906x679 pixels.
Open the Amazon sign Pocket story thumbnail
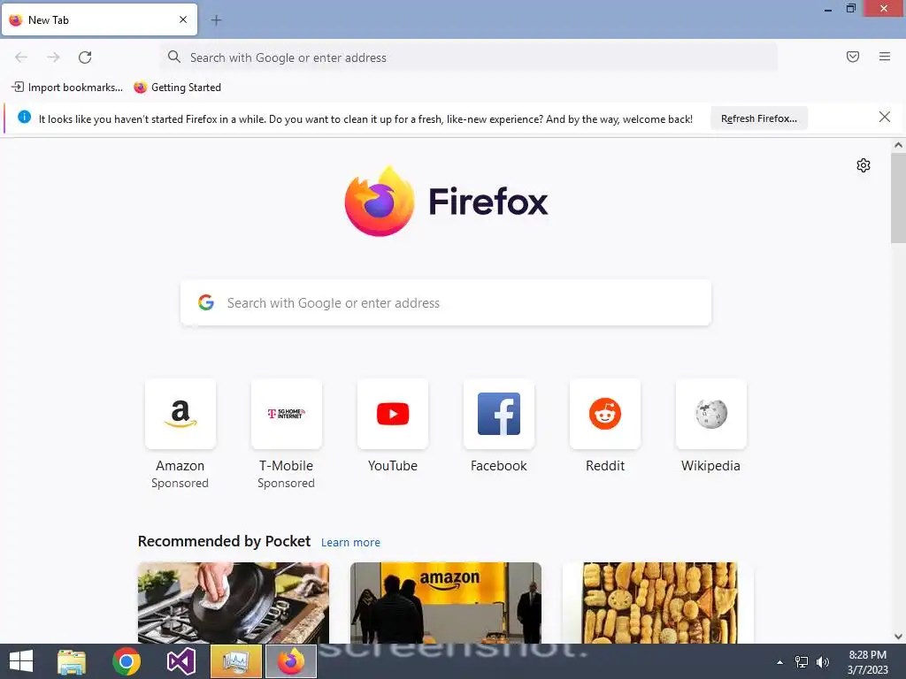[x=446, y=603]
